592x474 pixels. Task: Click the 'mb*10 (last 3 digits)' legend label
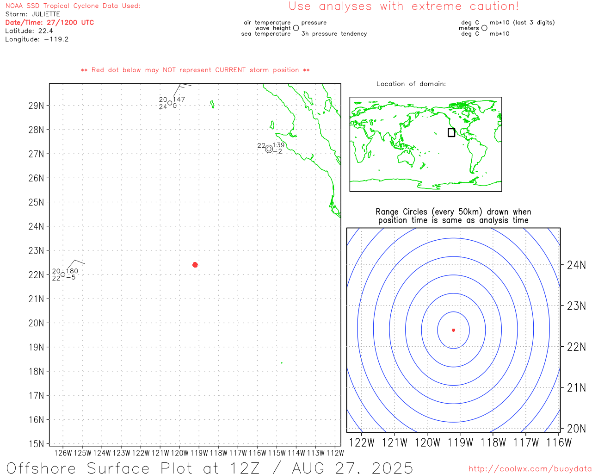522,23
